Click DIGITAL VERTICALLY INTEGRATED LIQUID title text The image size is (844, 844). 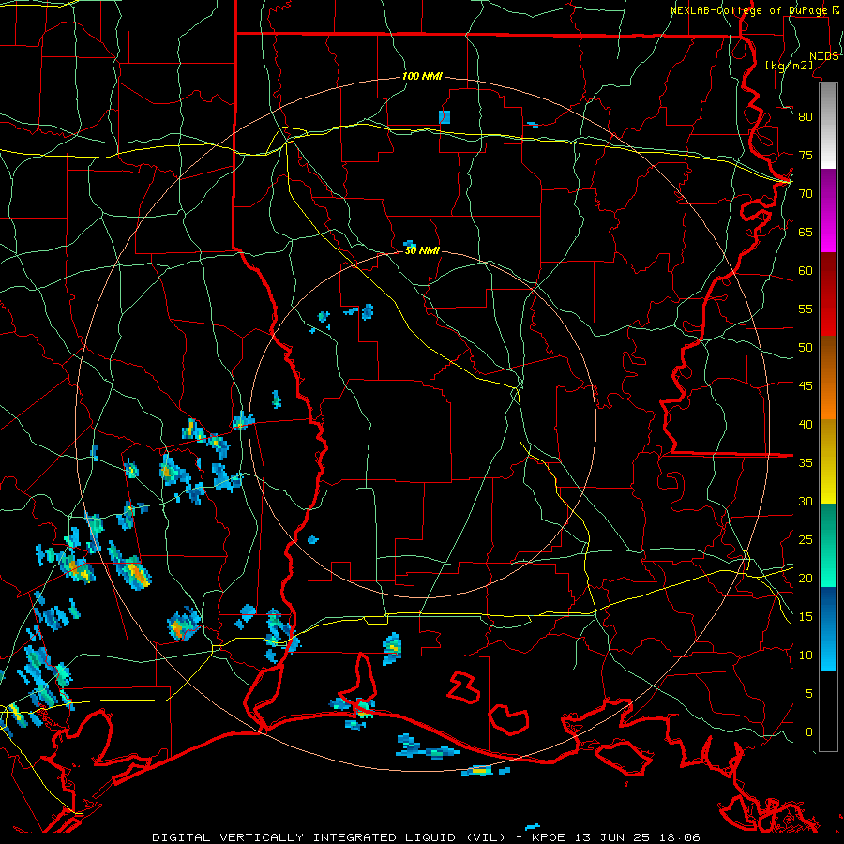pyautogui.click(x=304, y=837)
